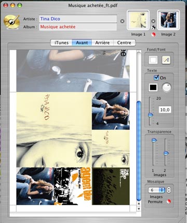
Task: Remove Image 2 with its x button
Action: (x=153, y=21)
